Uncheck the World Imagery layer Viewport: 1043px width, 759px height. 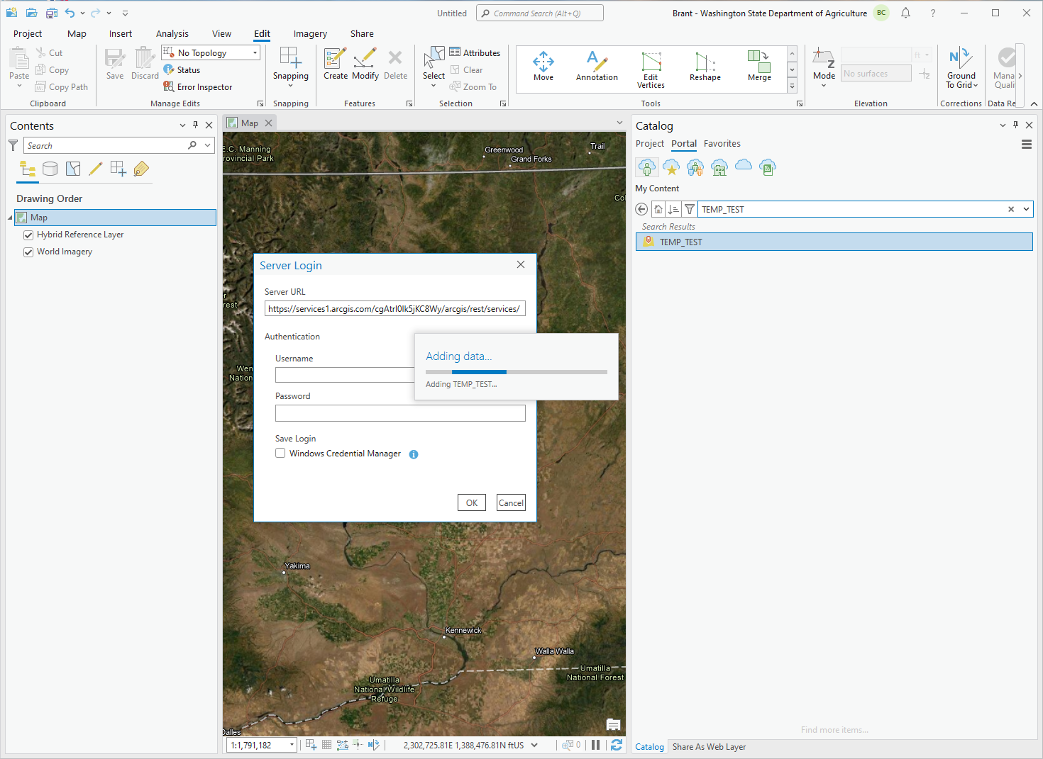pyautogui.click(x=28, y=252)
